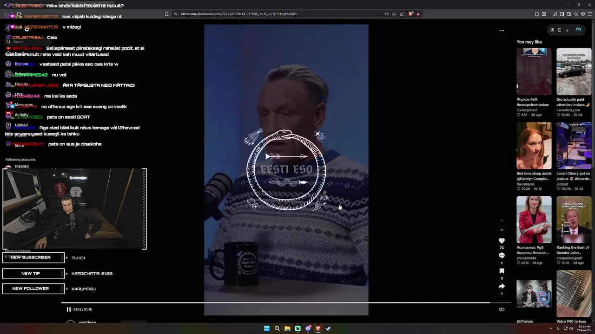Open the video's three-dot more options
The height and width of the screenshot is (334, 595).
[502, 31]
